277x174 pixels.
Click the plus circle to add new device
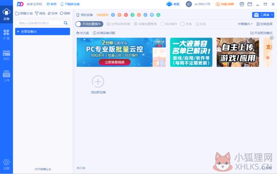pos(98,81)
